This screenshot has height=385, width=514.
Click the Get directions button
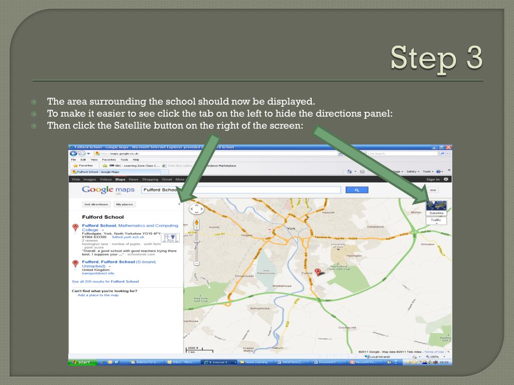96,205
